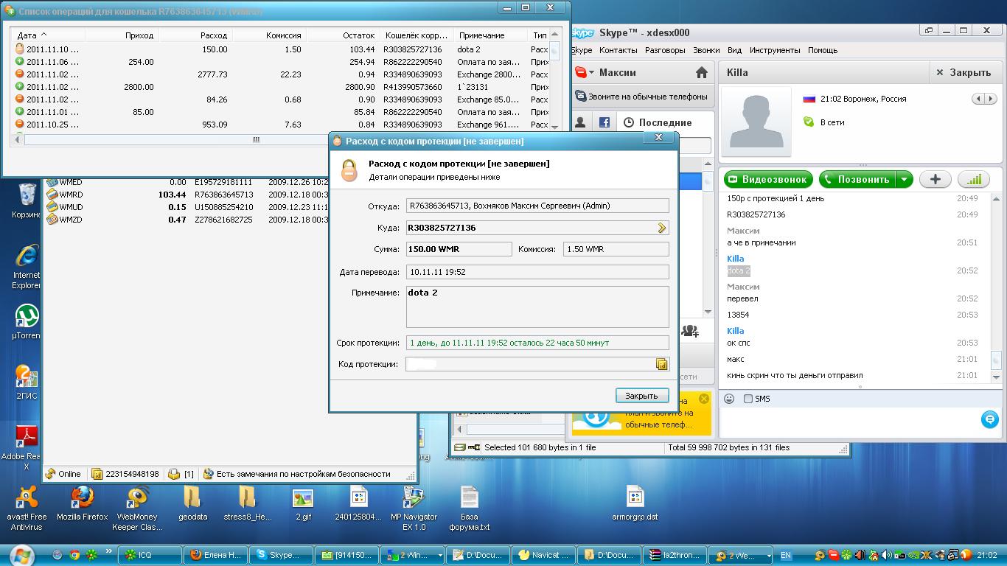Sort the operations list by Дата column

point(49,35)
